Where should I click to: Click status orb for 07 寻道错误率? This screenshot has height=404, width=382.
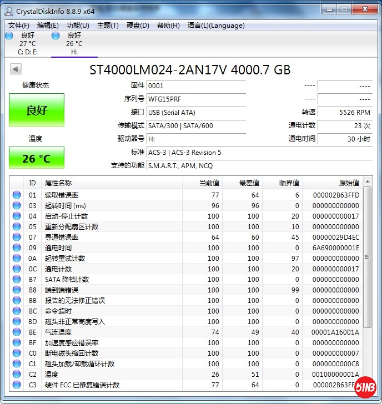(x=17, y=237)
